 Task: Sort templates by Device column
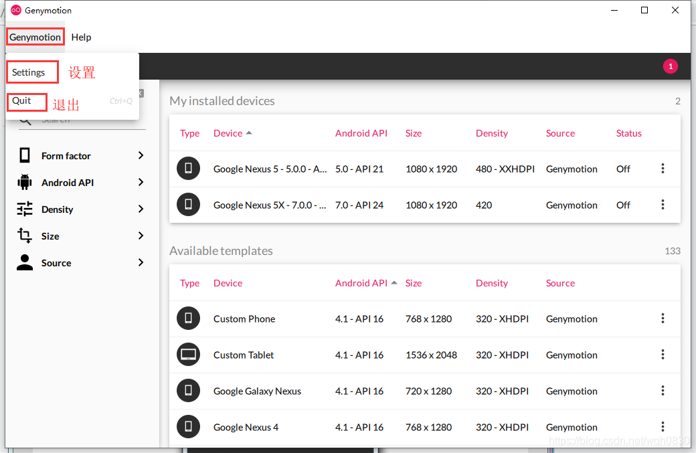point(228,283)
